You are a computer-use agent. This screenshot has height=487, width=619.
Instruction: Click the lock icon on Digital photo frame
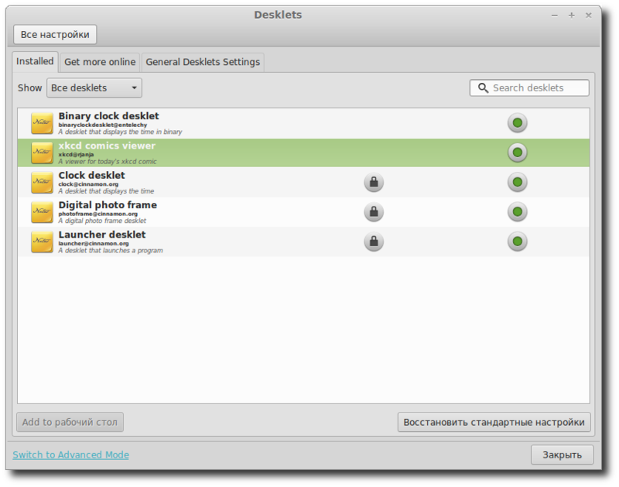tap(374, 211)
